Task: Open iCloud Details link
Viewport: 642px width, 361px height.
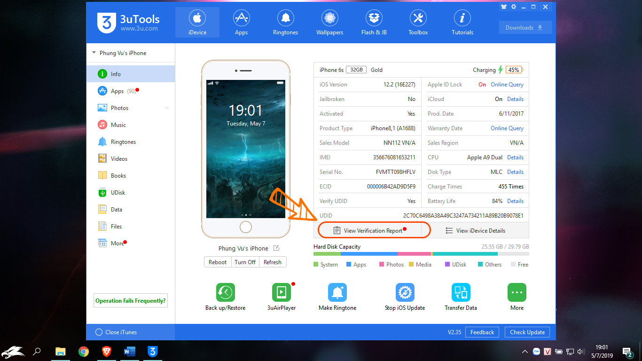Action: (x=515, y=99)
